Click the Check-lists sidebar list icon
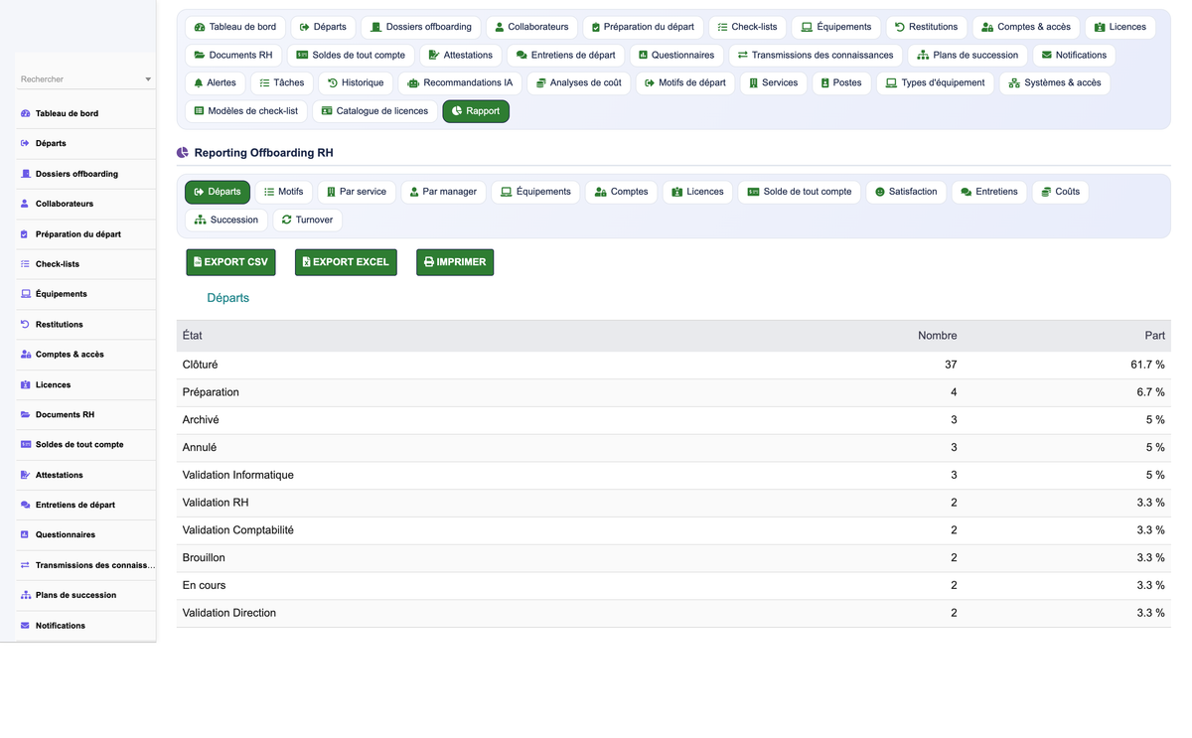This screenshot has width=1192, height=738. click(x=25, y=264)
